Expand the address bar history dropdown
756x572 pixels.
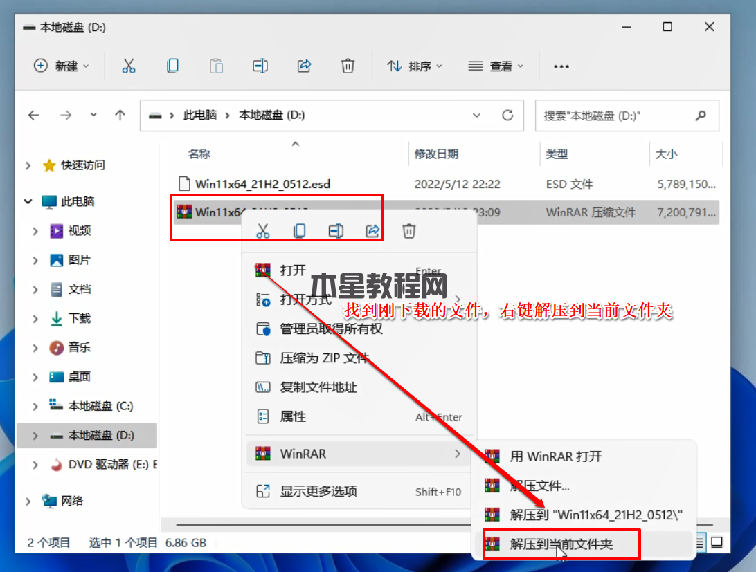476,116
